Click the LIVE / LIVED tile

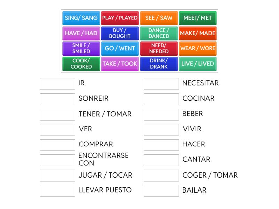[198, 64]
